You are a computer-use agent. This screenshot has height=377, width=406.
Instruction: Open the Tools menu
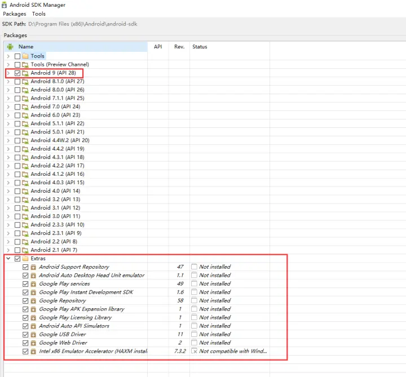point(39,14)
